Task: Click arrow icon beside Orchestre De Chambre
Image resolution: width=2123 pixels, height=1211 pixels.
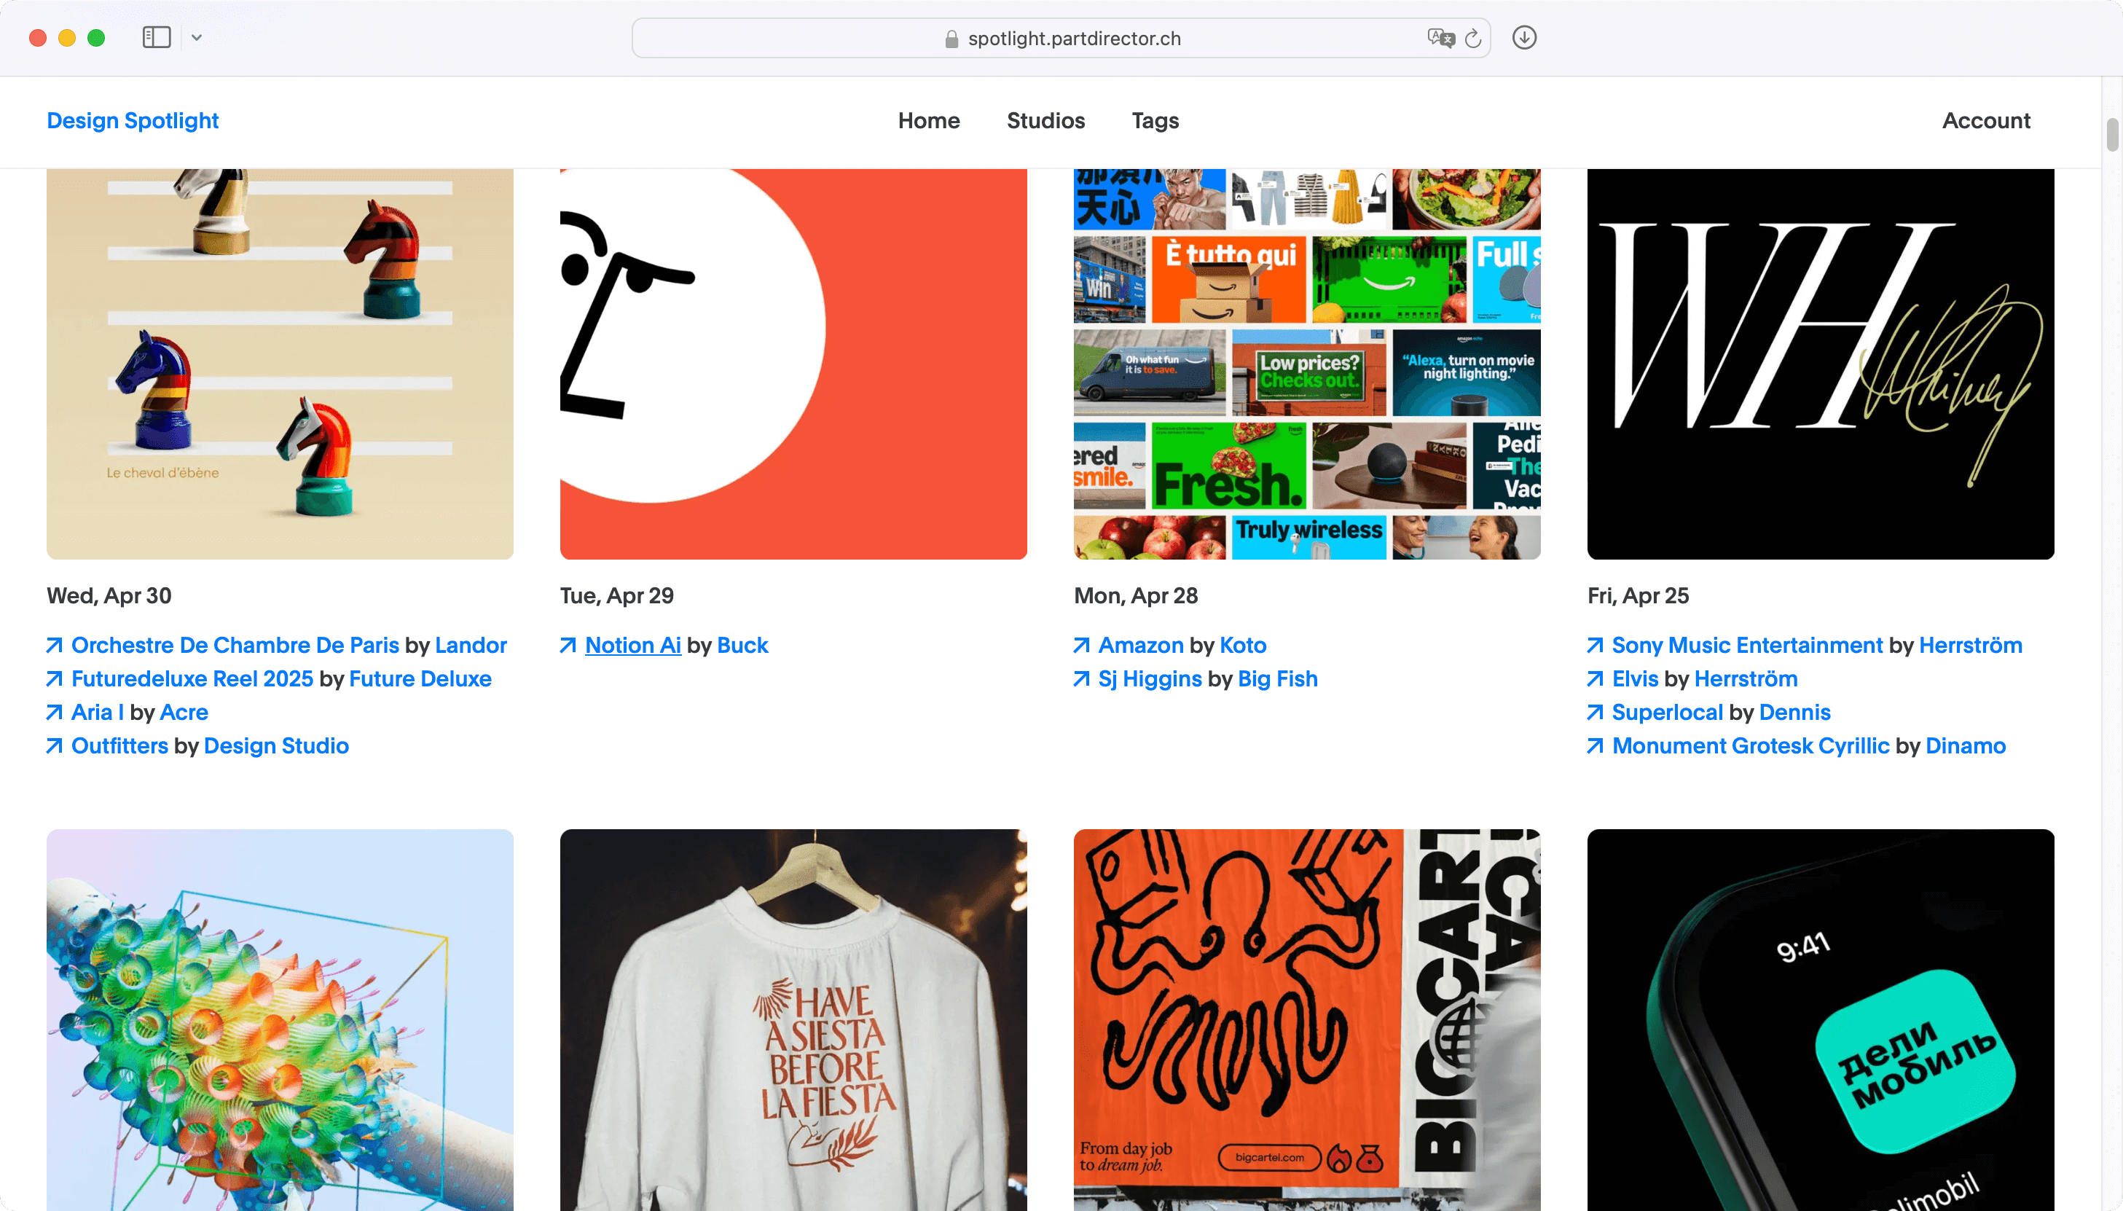Action: 55,646
